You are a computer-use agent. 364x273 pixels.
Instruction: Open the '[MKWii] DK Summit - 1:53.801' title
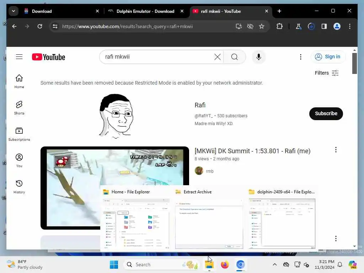click(x=252, y=151)
